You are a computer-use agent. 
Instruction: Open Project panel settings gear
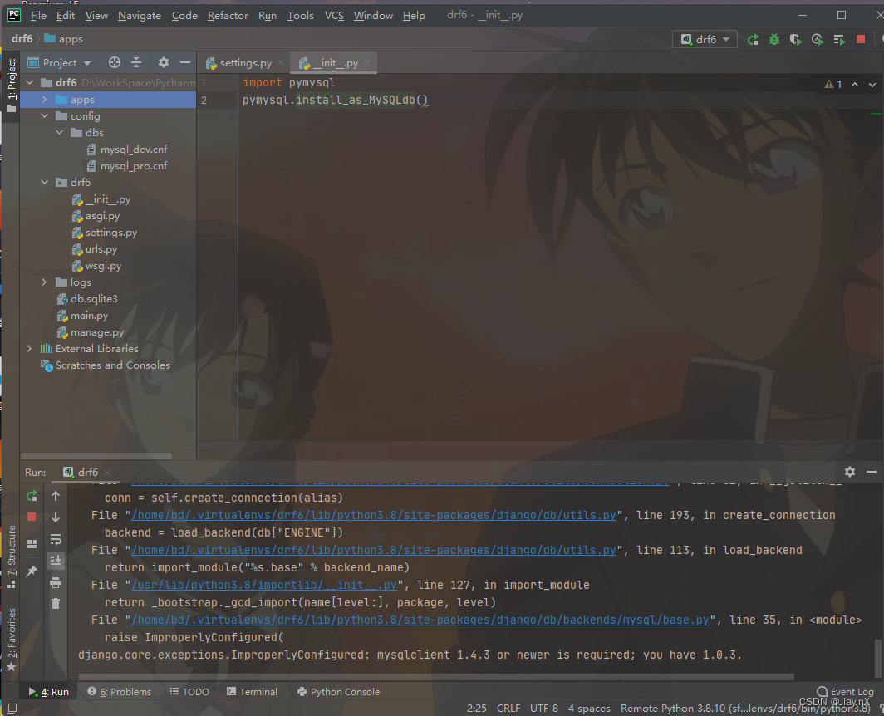[164, 62]
